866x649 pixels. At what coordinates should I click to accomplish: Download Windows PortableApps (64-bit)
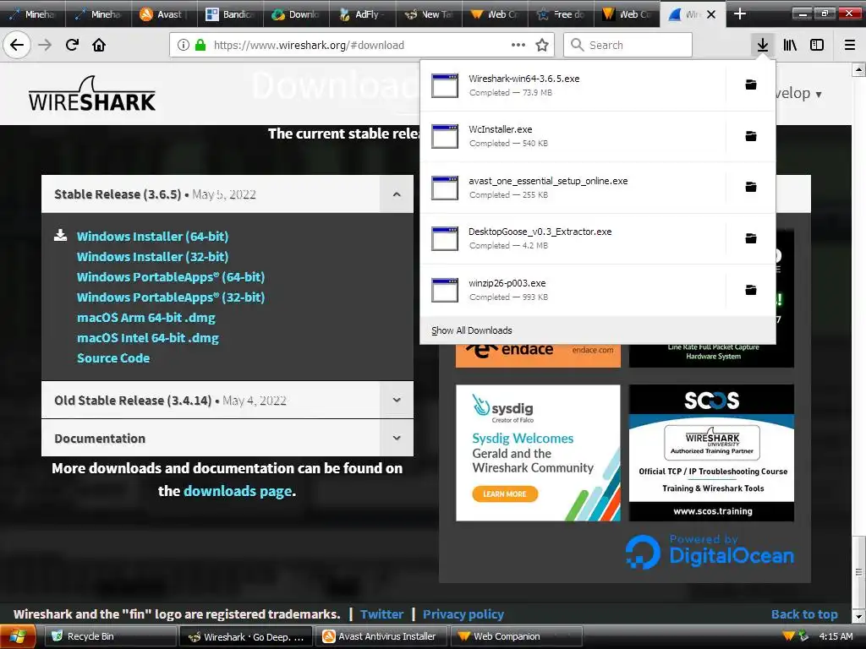pyautogui.click(x=171, y=277)
